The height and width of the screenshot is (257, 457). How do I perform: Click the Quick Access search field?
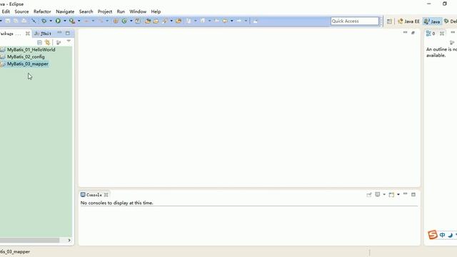[x=355, y=21]
